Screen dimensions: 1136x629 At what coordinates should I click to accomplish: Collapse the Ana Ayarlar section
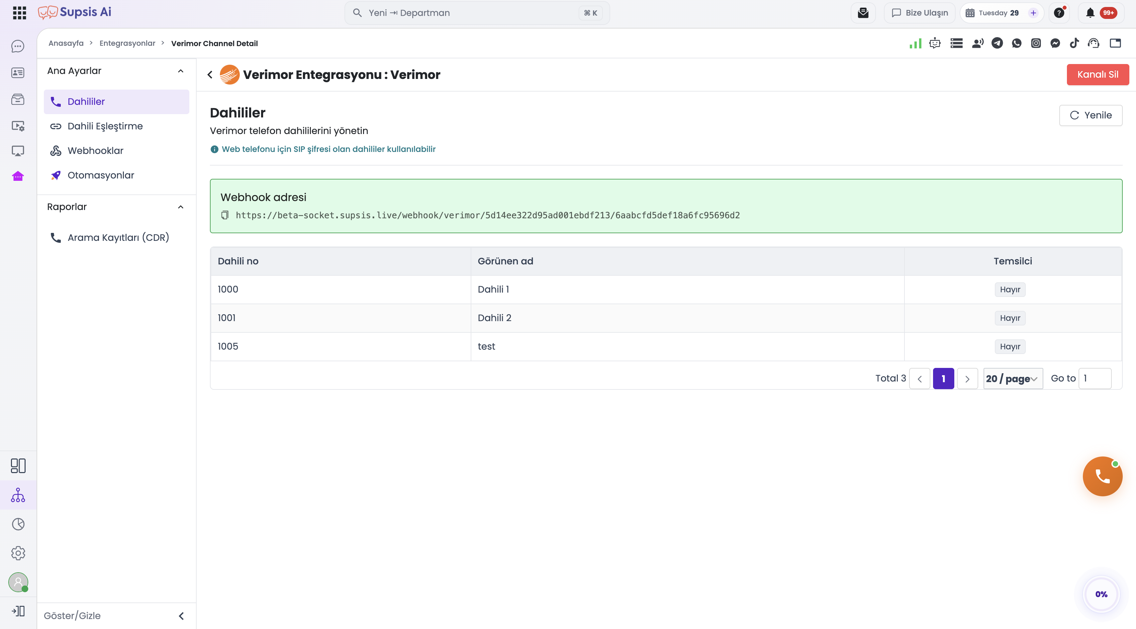click(180, 71)
